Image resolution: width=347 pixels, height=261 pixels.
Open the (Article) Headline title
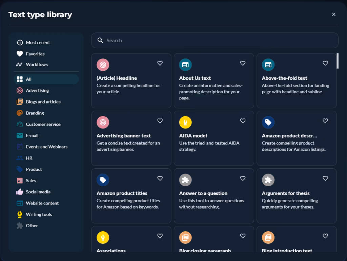tap(117, 78)
